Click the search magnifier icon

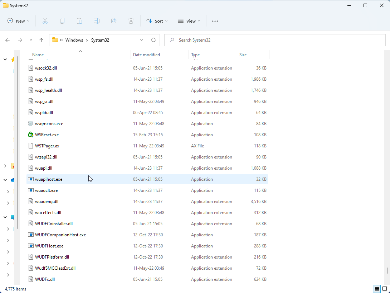172,40
